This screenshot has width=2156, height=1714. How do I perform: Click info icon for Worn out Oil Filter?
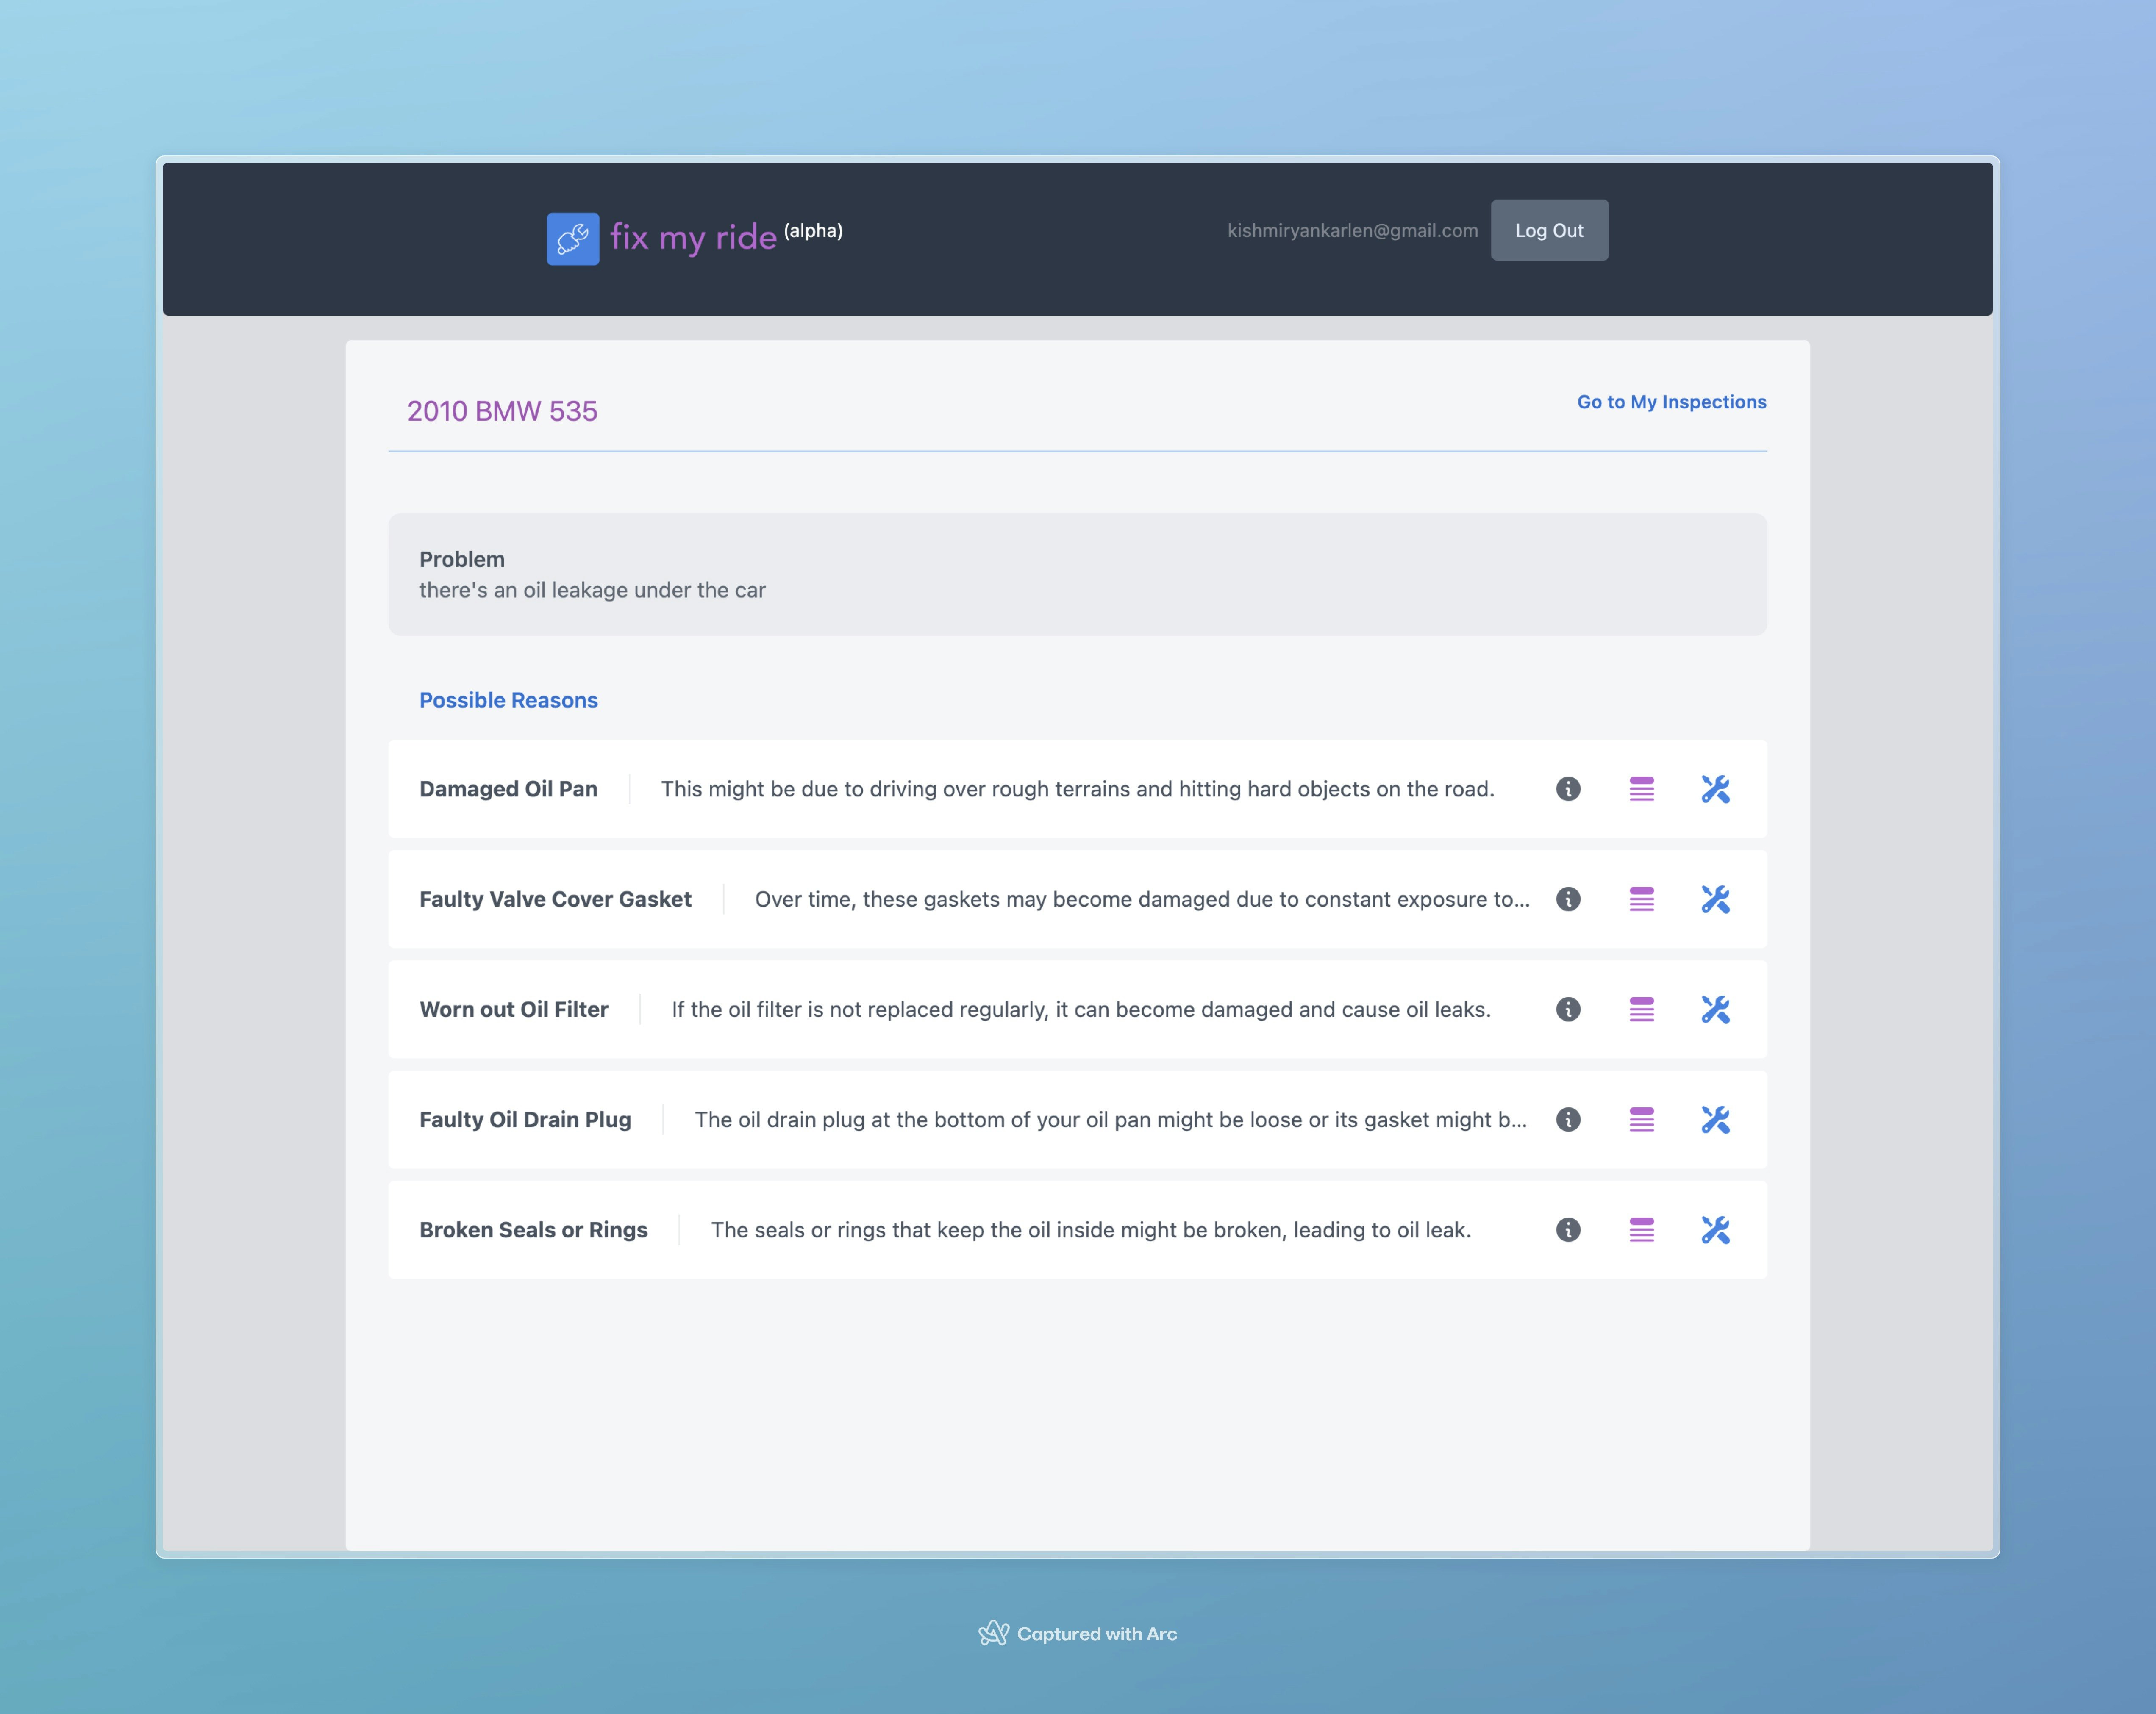tap(1568, 1009)
